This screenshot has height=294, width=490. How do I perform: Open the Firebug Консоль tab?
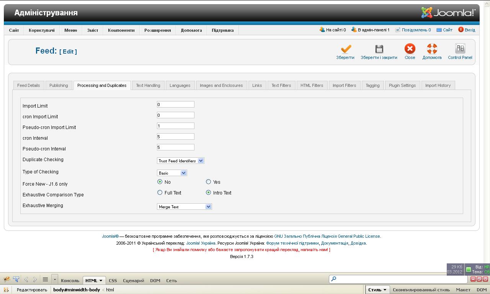70,281
